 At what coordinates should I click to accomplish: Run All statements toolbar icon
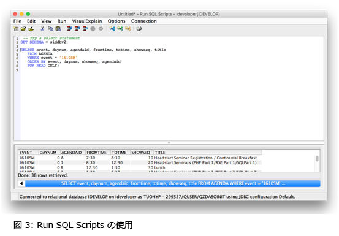click(x=69, y=29)
